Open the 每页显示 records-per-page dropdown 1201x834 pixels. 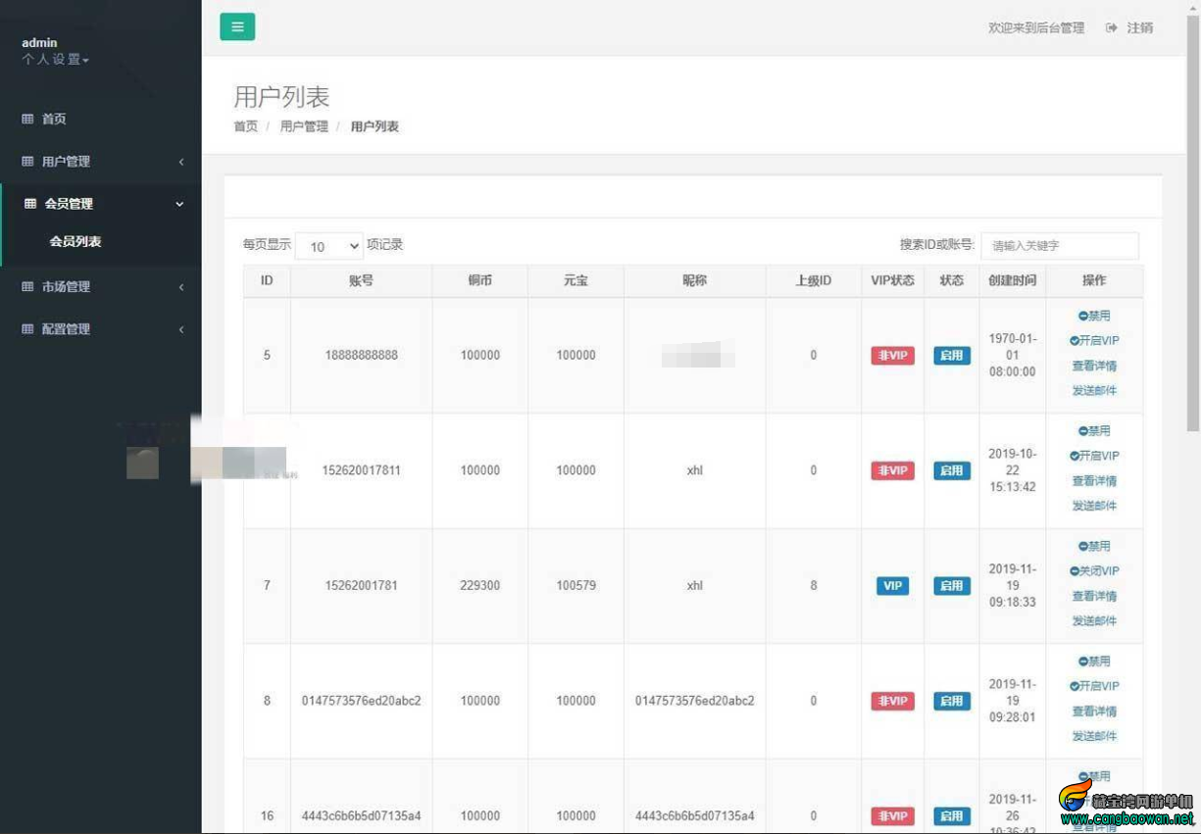pos(329,246)
